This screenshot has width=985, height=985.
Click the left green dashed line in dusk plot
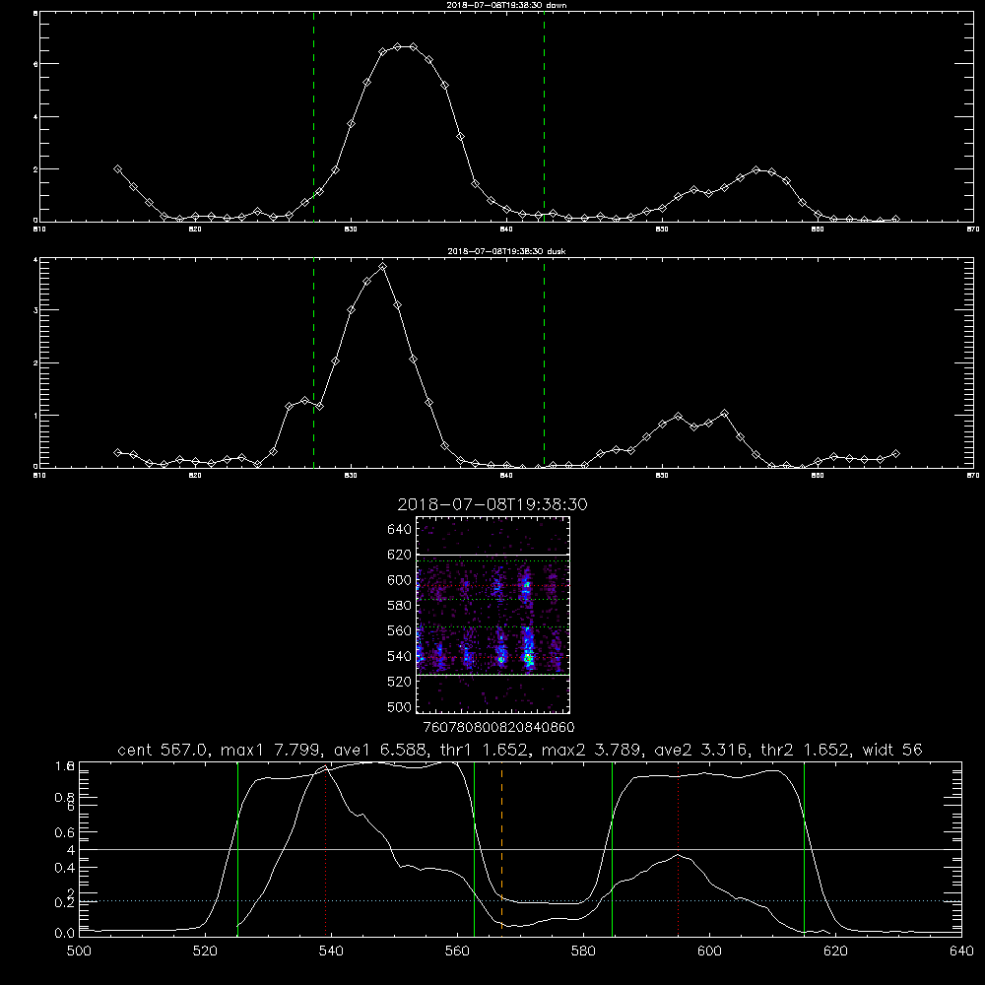point(313,362)
